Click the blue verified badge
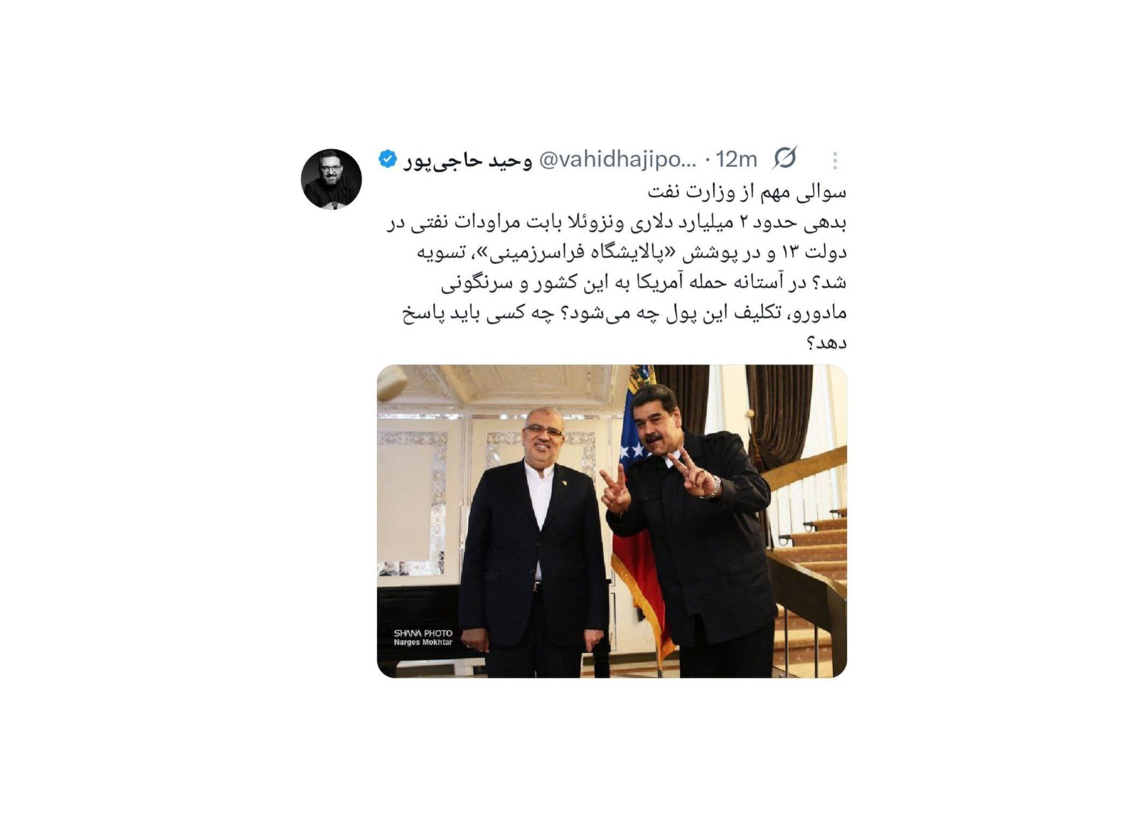The image size is (1148, 829). (387, 158)
